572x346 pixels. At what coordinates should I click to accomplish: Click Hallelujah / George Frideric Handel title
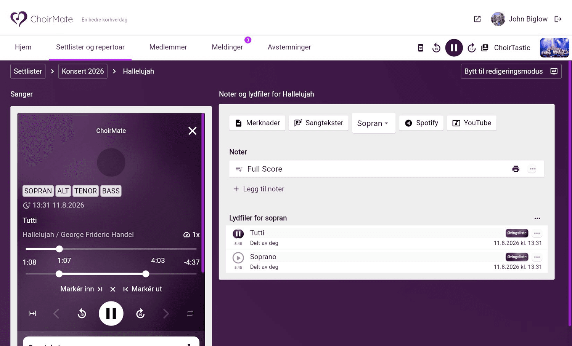[78, 235]
